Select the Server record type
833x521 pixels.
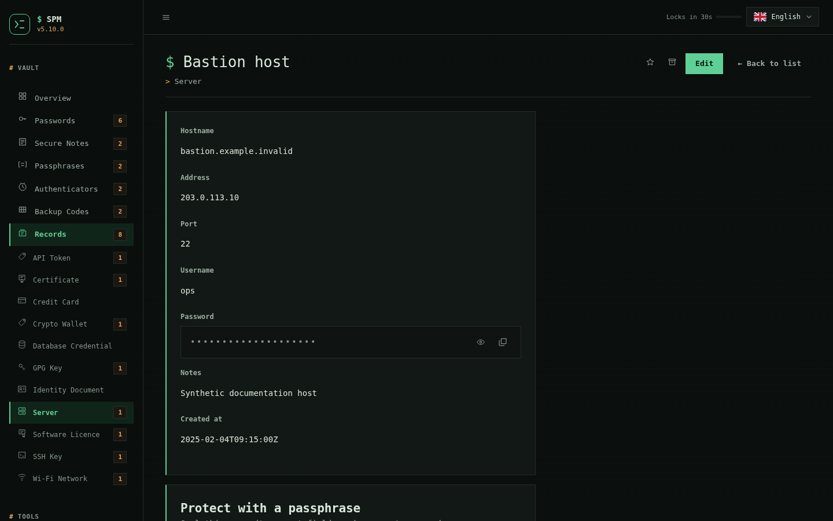[72, 412]
